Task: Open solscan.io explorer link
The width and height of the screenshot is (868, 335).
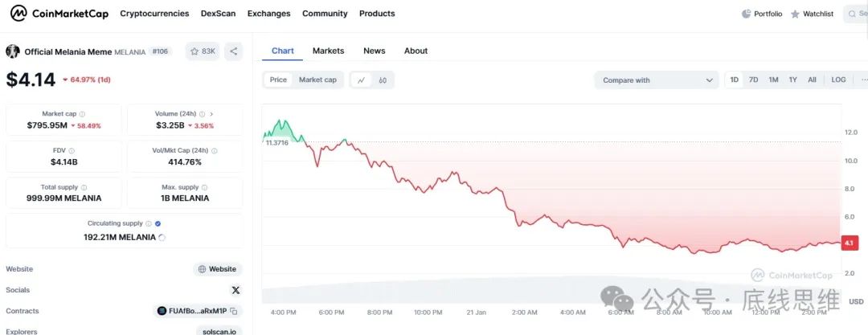Action: pos(219,331)
